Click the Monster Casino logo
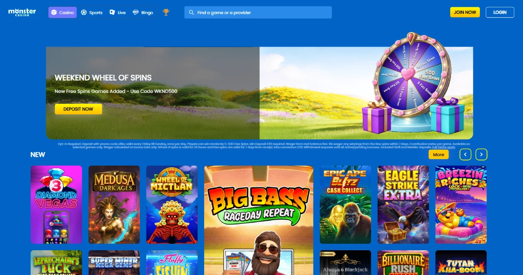 coord(22,12)
